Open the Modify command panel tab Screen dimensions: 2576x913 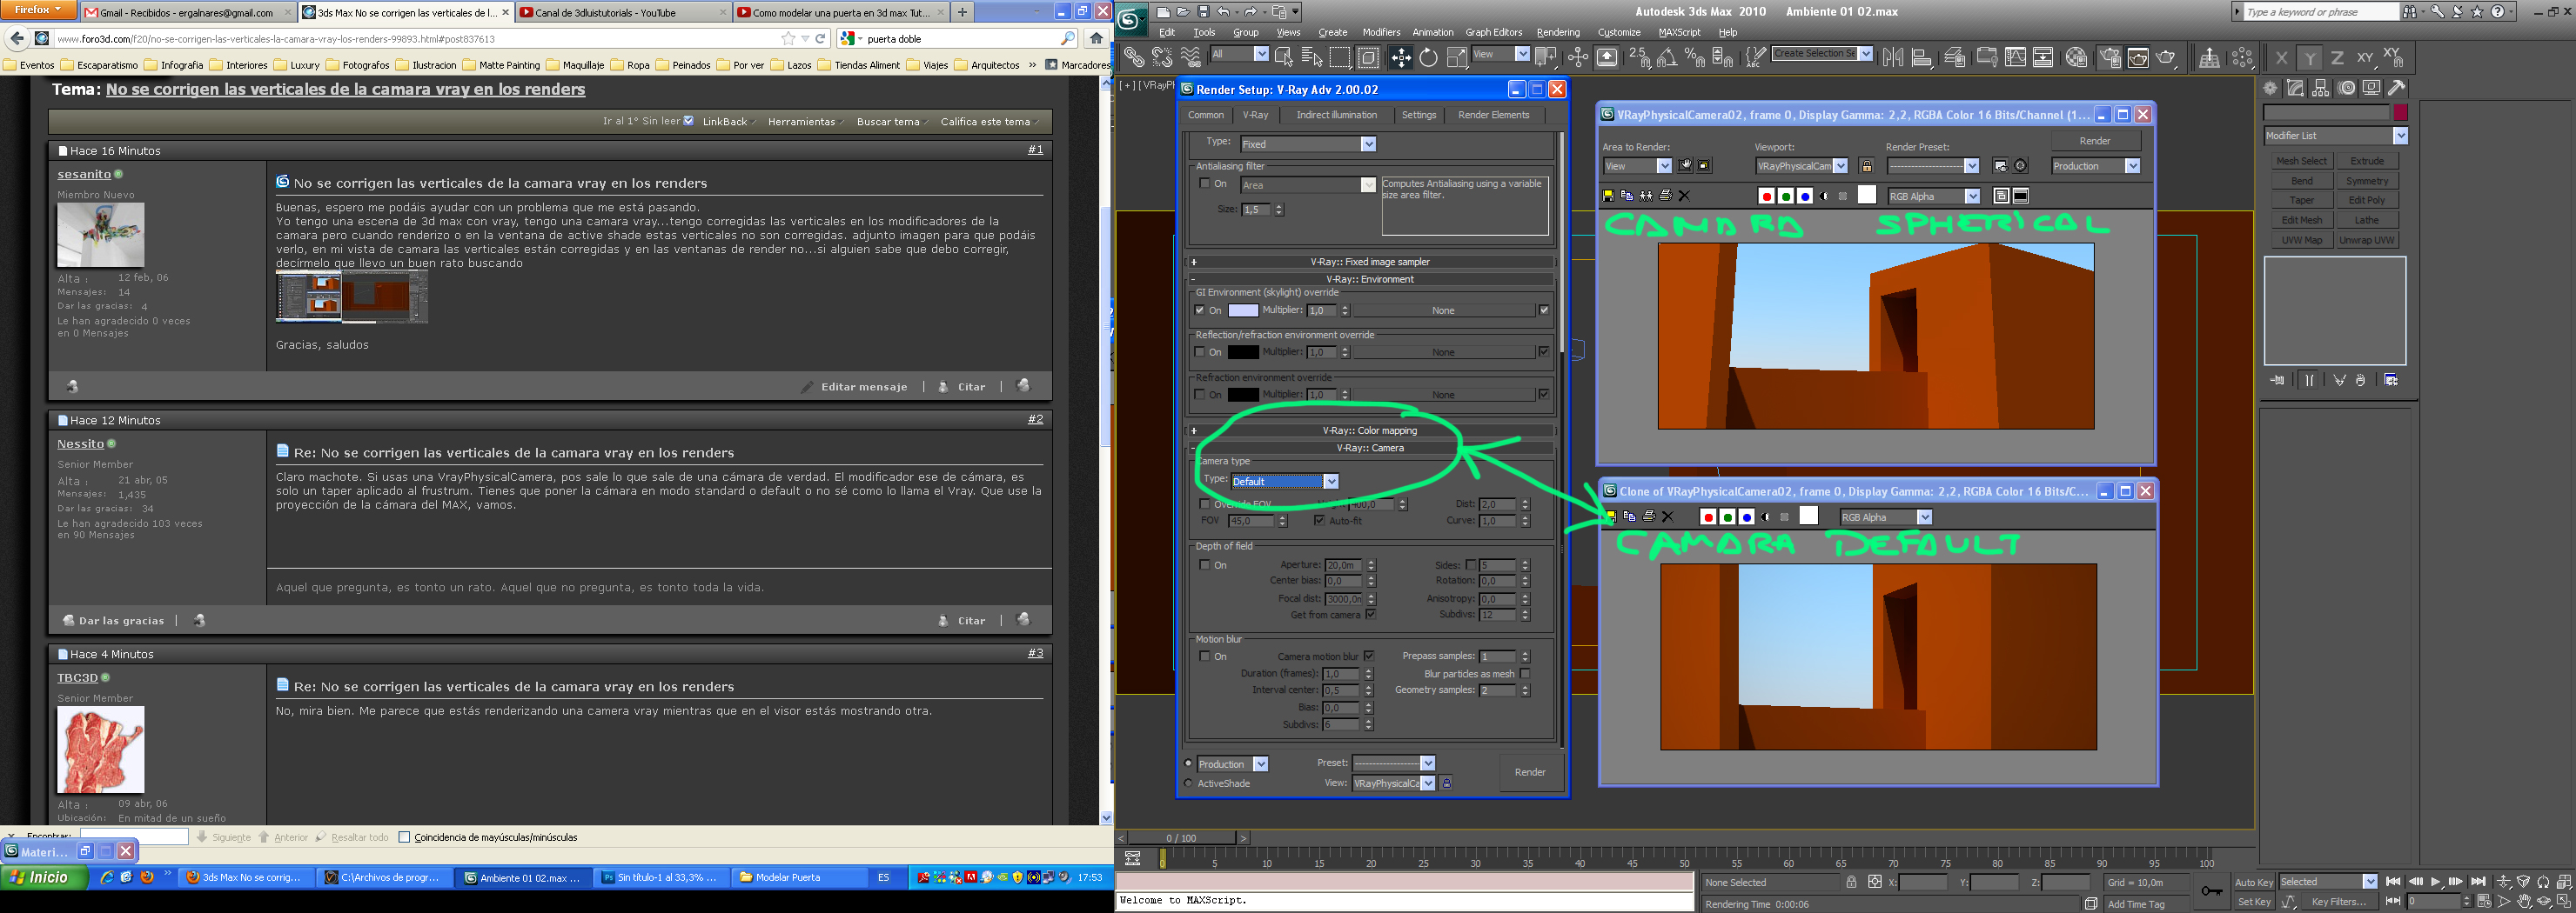tap(2296, 88)
